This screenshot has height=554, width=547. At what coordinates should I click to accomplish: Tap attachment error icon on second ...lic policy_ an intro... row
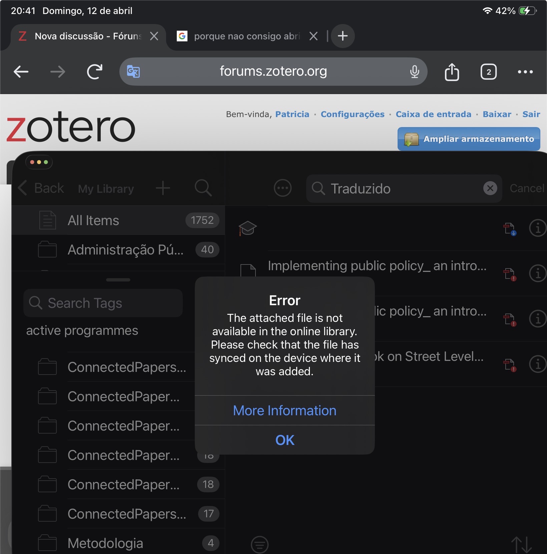[510, 320]
